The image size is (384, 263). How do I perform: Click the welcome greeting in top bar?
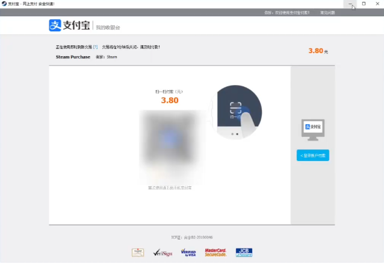coord(286,13)
